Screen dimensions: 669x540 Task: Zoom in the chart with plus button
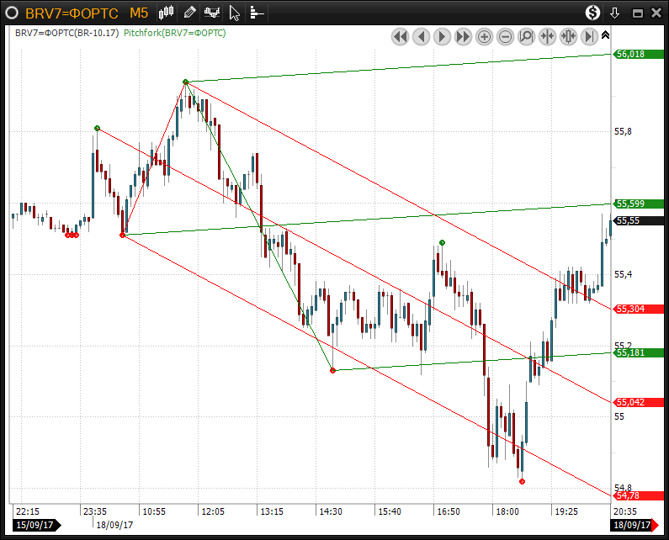pyautogui.click(x=484, y=36)
